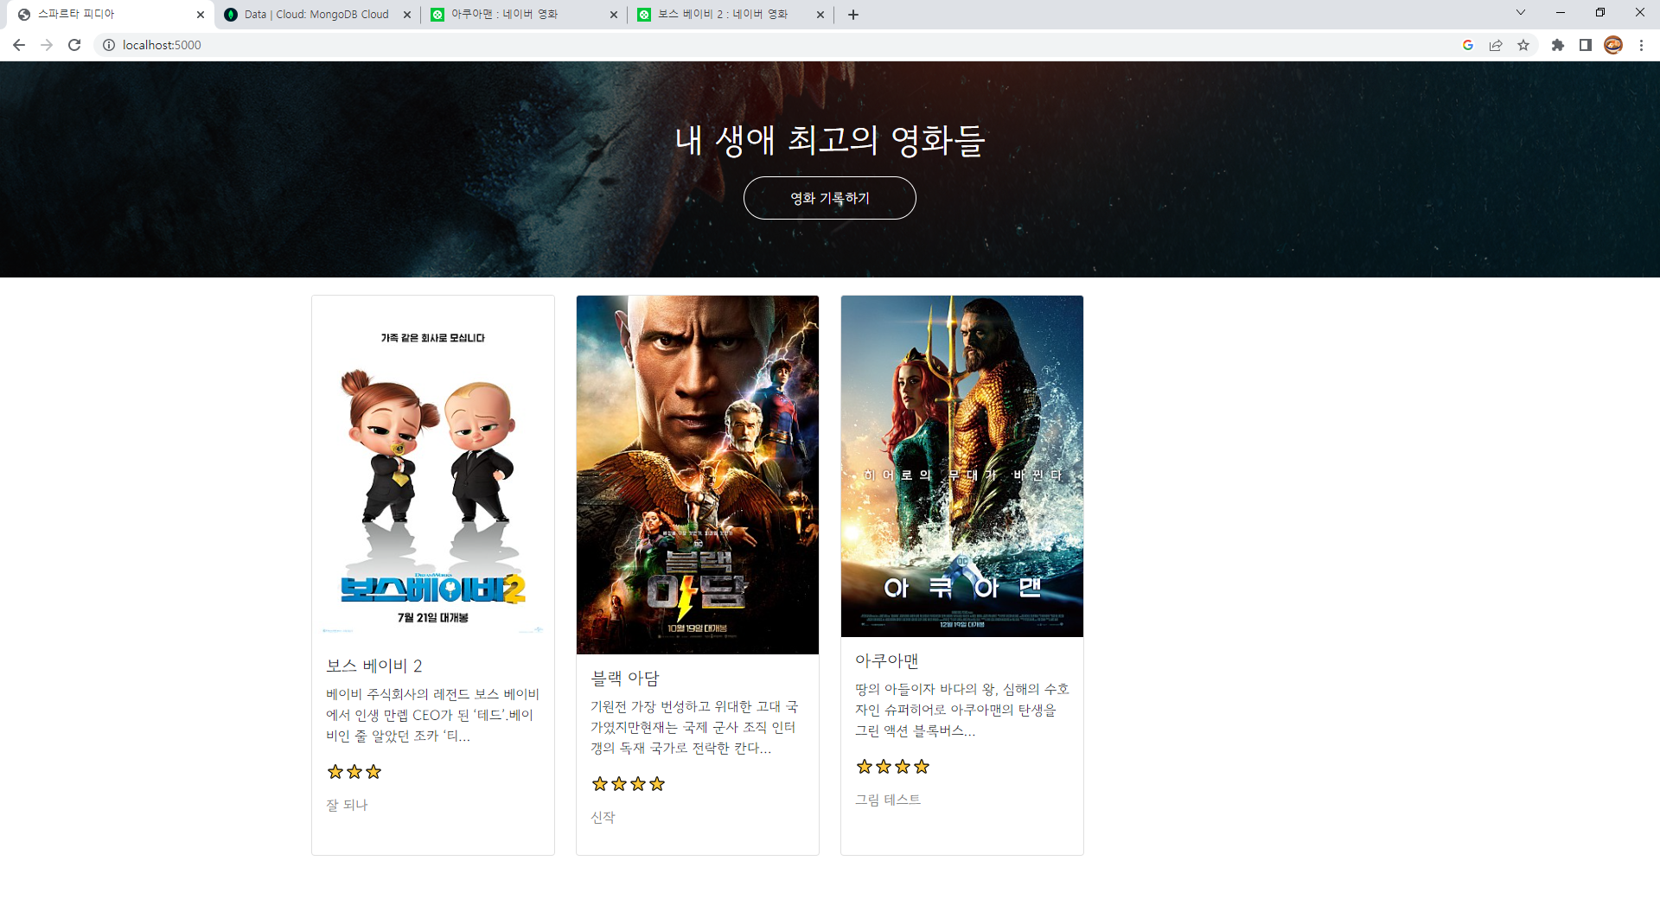Open a new browser tab
The image size is (1660, 899).
853,15
